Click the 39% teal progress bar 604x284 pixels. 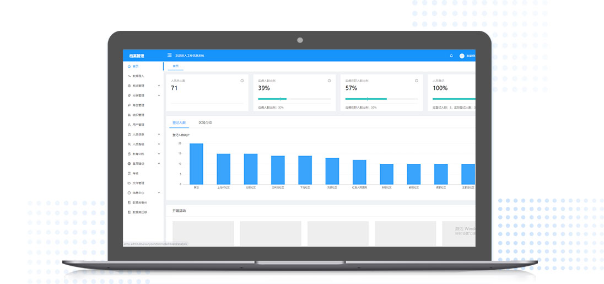272,99
